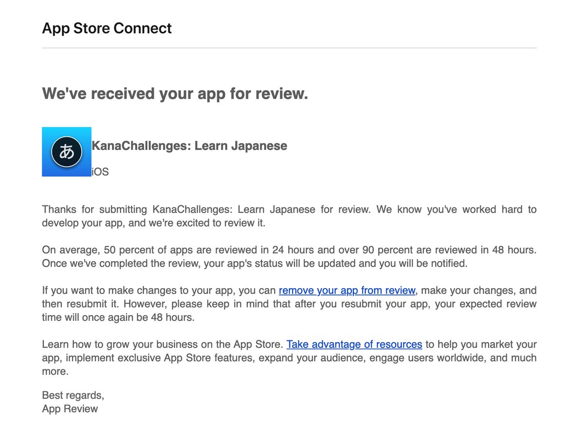Click the 'Best regards,' closing line
Image resolution: width=584 pixels, height=443 pixels.
point(73,395)
